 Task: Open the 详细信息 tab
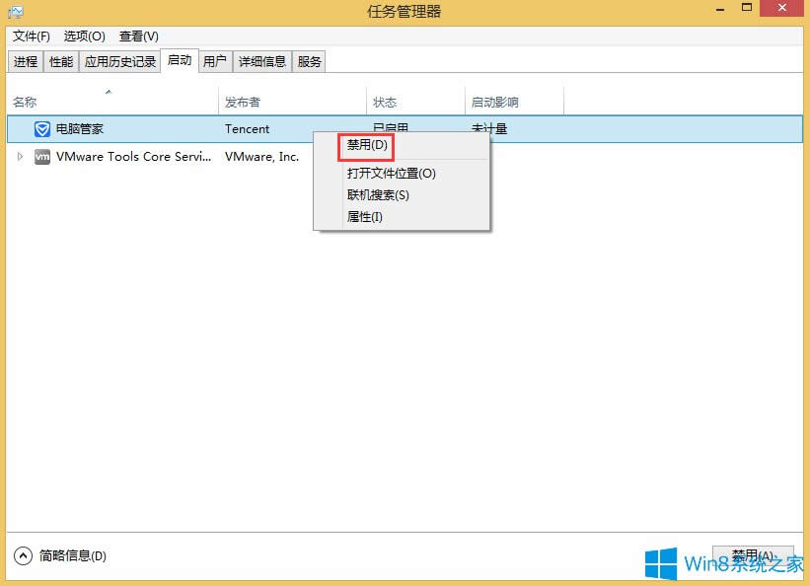pyautogui.click(x=261, y=60)
